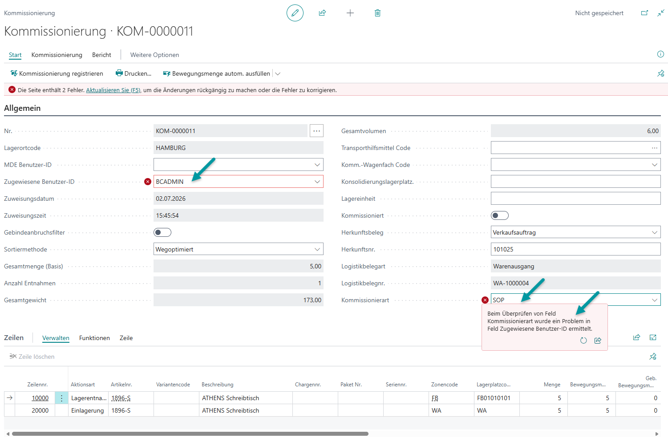Open Herkunftsbeleg dropdown
Image resolution: width=668 pixels, height=442 pixels.
[655, 232]
